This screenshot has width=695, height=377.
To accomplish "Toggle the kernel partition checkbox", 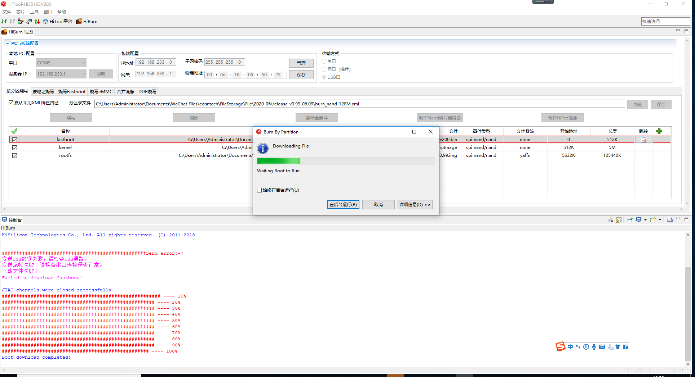I will (15, 147).
